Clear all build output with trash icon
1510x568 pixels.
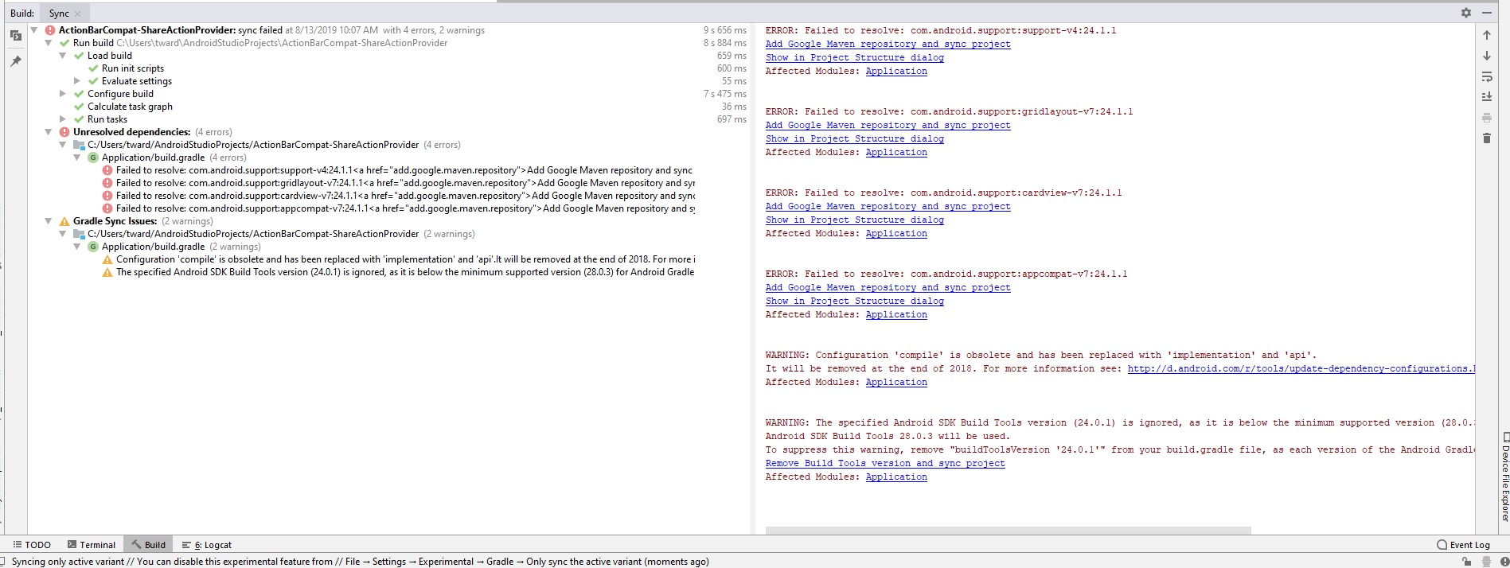pos(1486,138)
